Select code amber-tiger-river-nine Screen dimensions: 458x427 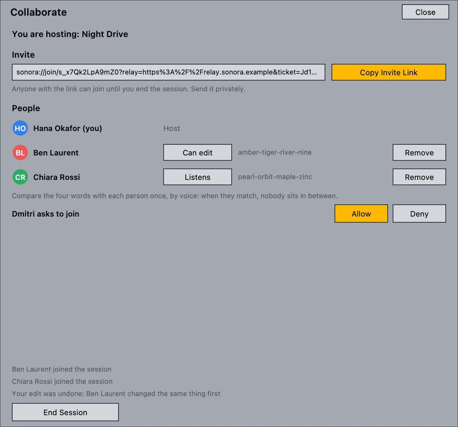(x=275, y=152)
